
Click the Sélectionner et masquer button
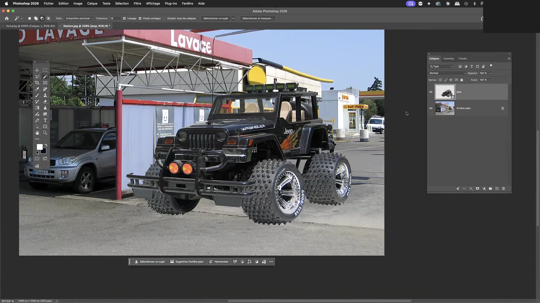click(x=258, y=19)
